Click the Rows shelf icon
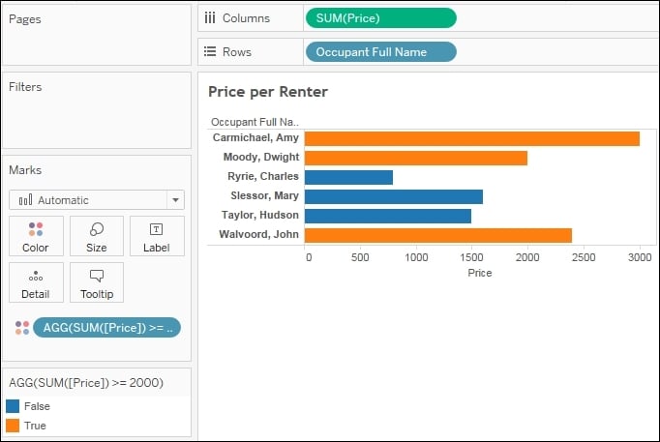 [x=210, y=51]
